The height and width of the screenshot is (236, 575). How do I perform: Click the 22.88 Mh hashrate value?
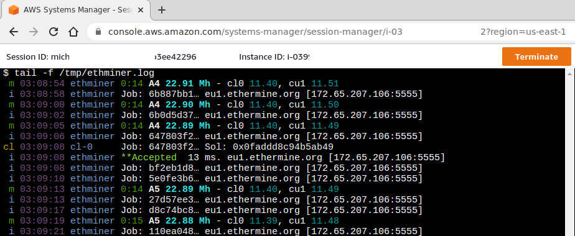pyautogui.click(x=188, y=221)
